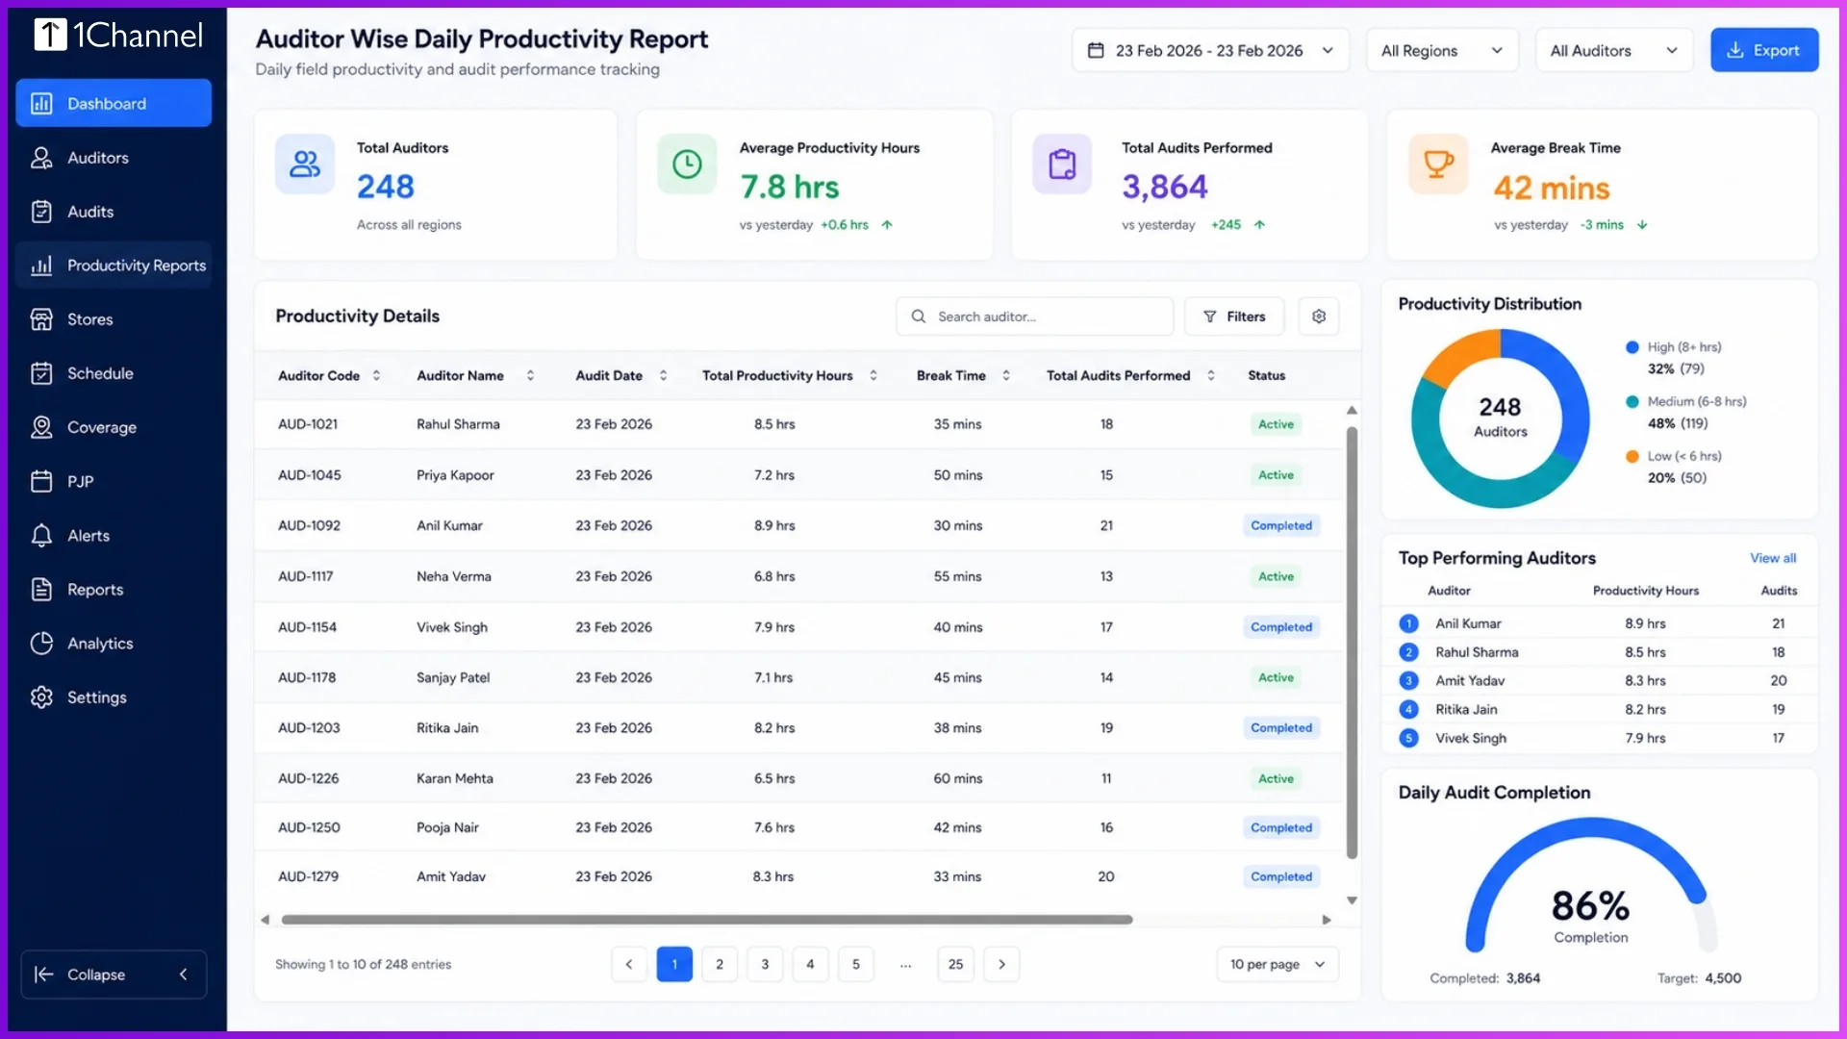Image resolution: width=1847 pixels, height=1039 pixels.
Task: Click View all top performing auditors
Action: (x=1772, y=558)
